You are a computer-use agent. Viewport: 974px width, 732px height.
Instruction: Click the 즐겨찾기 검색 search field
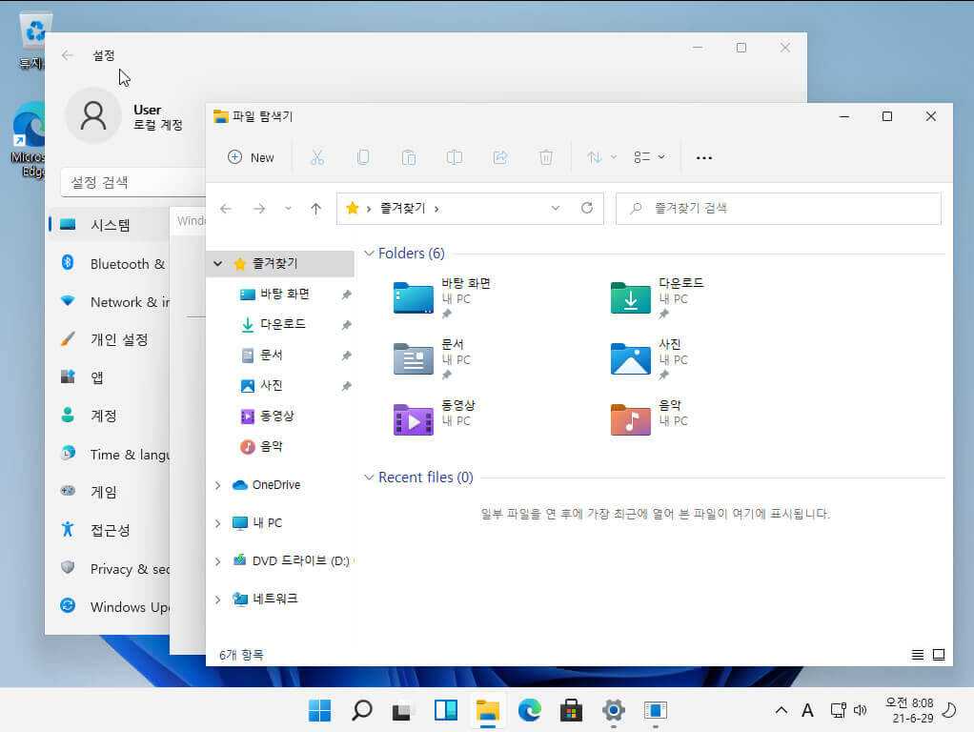coord(779,208)
